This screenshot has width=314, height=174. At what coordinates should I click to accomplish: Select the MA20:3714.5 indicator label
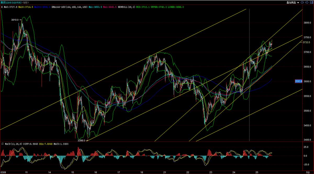tap(26, 7)
